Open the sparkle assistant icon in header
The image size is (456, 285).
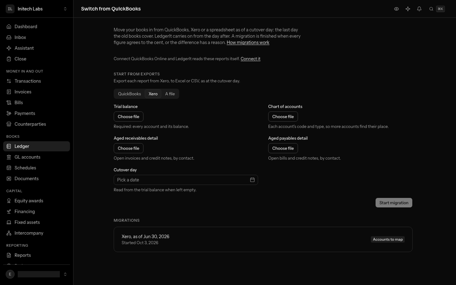click(408, 9)
